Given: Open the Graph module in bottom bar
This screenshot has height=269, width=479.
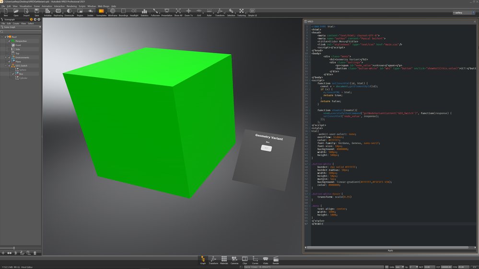Looking at the screenshot, I should [x=203, y=259].
